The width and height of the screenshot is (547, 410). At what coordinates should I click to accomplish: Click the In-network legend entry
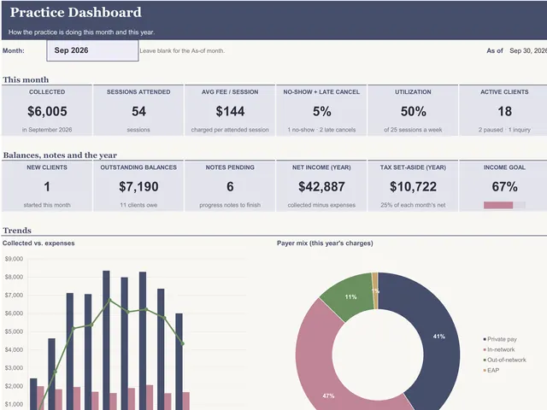tap(499, 349)
